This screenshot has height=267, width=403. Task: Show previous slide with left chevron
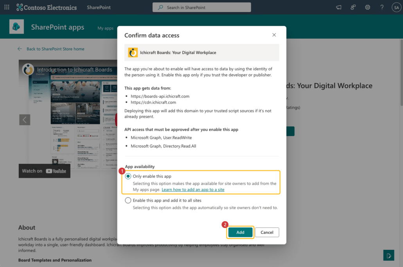[25, 120]
